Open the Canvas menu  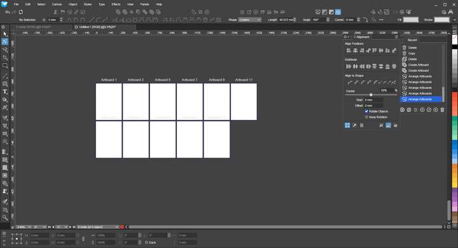[57, 4]
